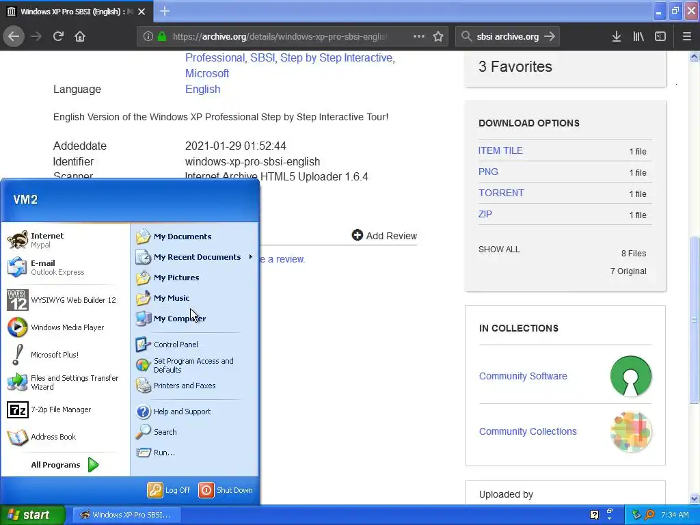The image size is (700, 525).
Task: Open a new tab with plus button
Action: tap(165, 11)
